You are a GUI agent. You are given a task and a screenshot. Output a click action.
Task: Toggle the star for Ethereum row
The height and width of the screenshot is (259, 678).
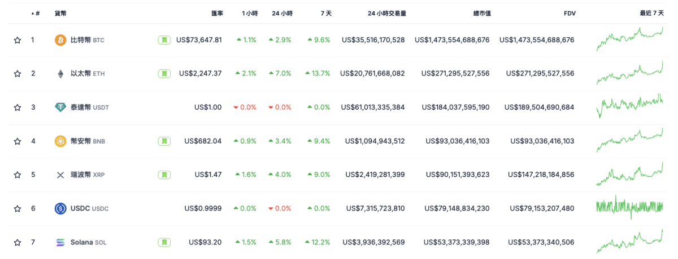click(x=18, y=74)
